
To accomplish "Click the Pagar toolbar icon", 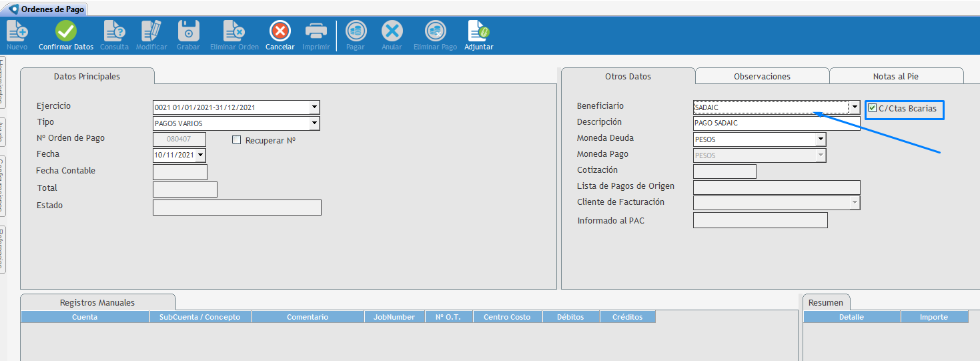I will pos(355,31).
